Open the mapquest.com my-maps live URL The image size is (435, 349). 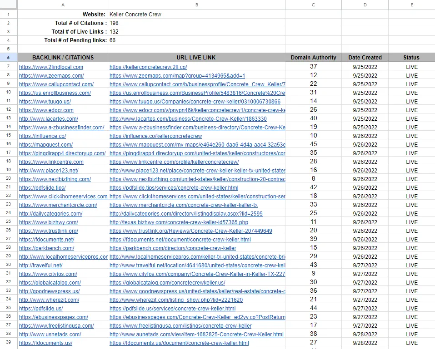pos(197,145)
